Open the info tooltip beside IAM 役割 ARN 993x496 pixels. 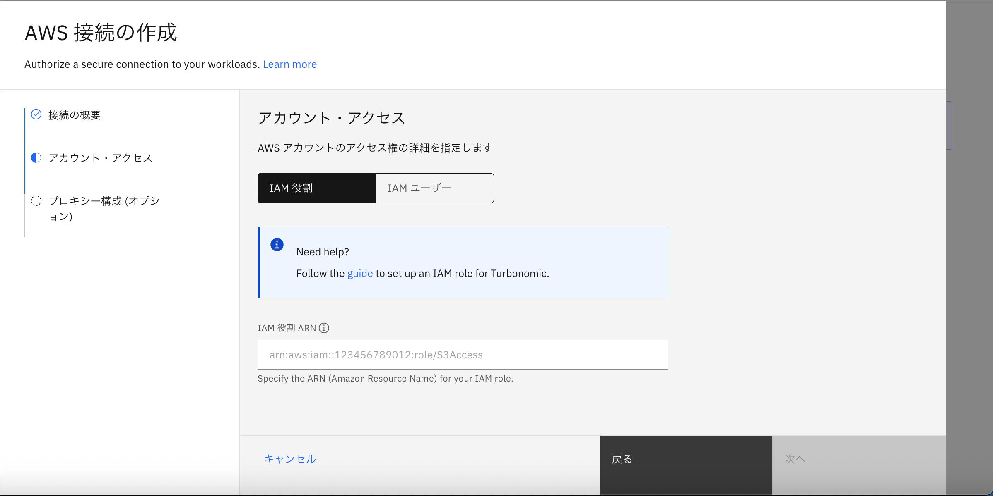[x=324, y=328]
